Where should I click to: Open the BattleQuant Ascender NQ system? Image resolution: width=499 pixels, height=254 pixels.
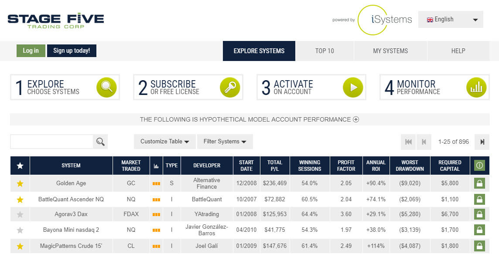71,199
